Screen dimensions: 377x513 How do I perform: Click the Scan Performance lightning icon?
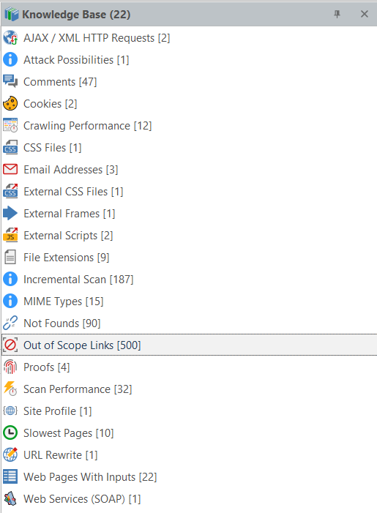10,389
